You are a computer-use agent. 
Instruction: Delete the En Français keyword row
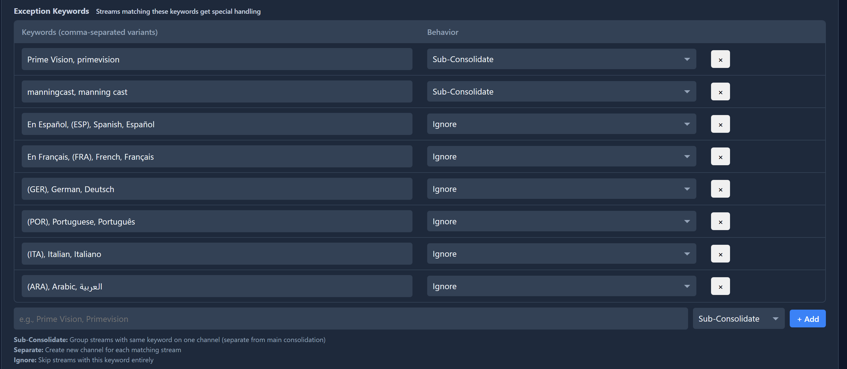click(x=720, y=157)
